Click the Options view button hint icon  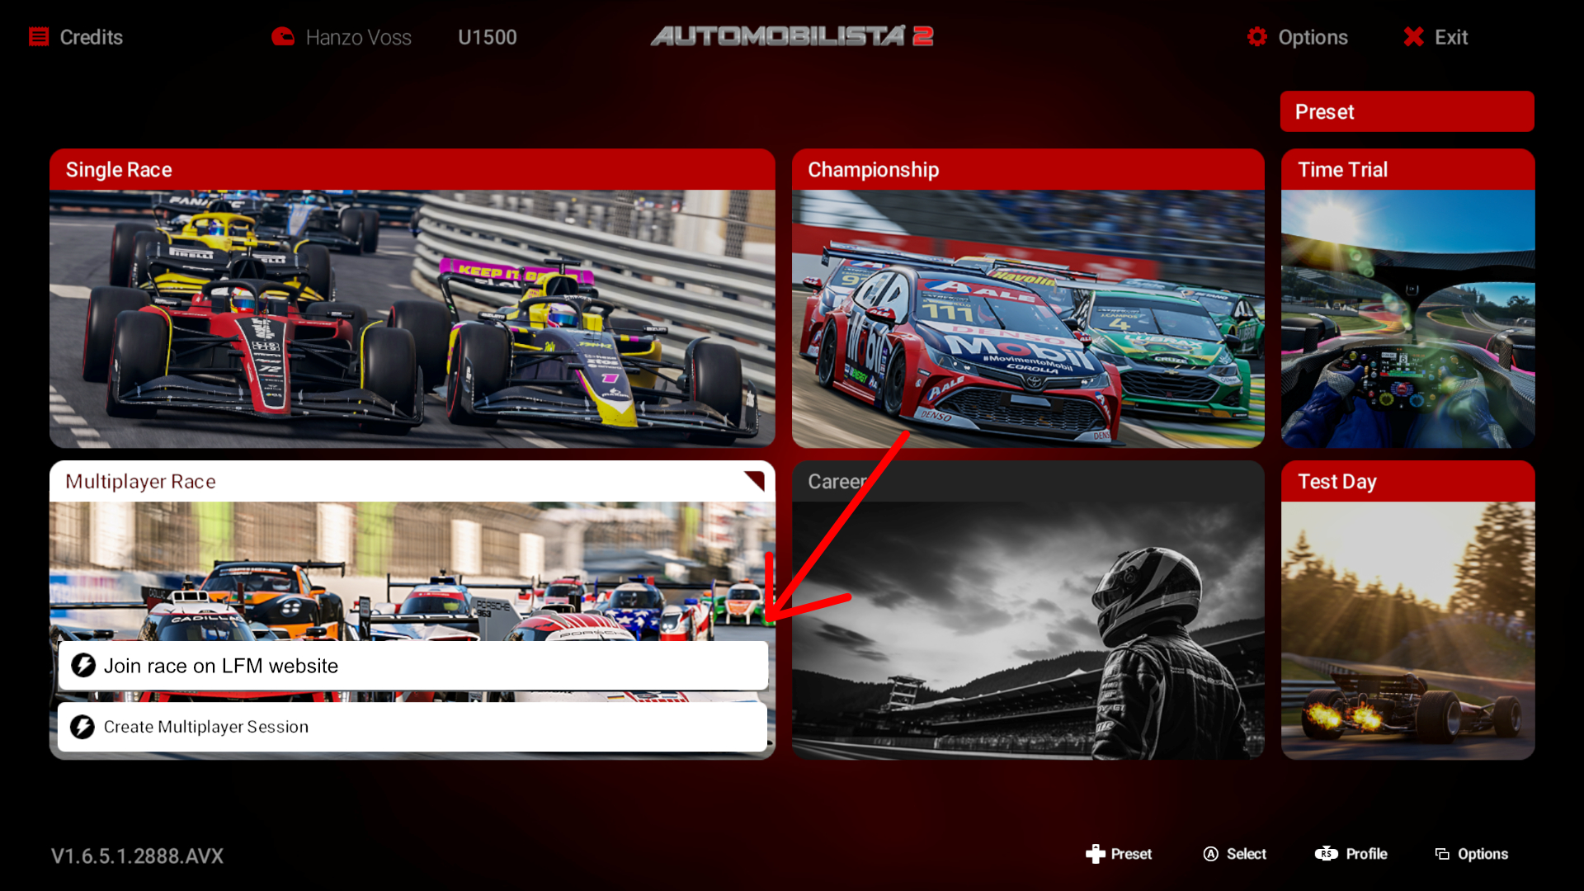1442,854
